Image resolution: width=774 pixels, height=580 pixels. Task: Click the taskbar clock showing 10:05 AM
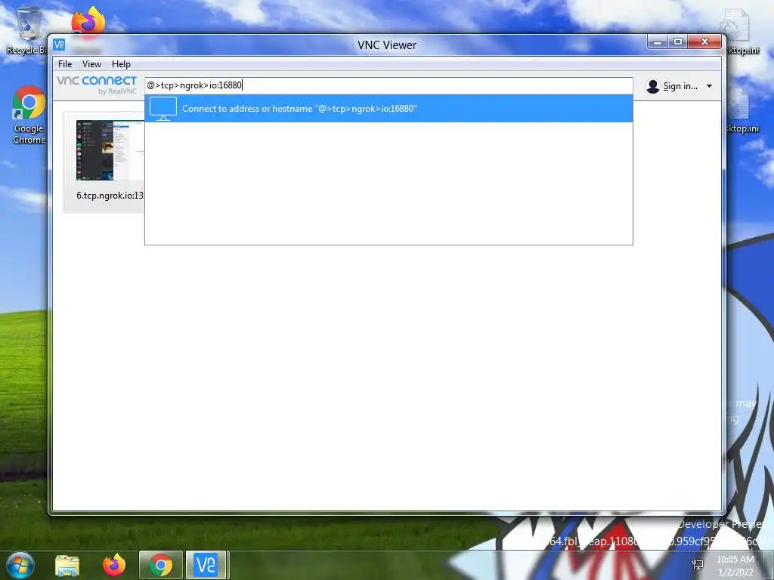click(x=735, y=566)
